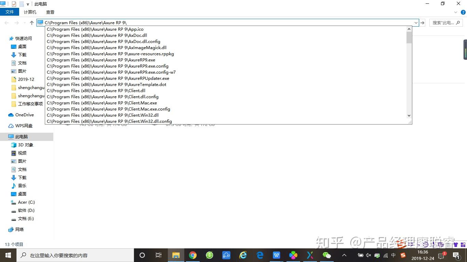Select the Client.Mac.exe path suggestion
Viewport: 467px width, 262px height.
(x=226, y=103)
